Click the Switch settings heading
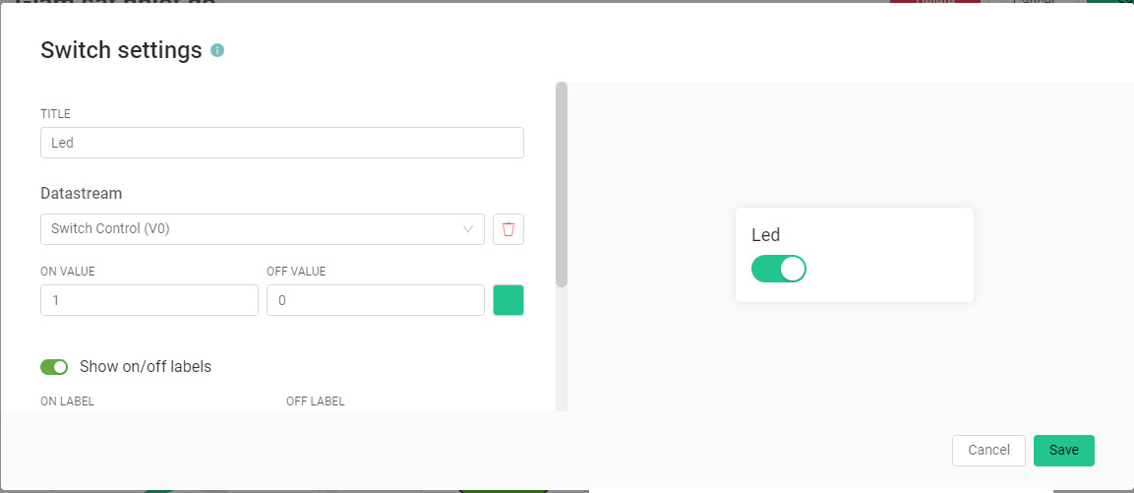The height and width of the screenshot is (493, 1134). tap(121, 50)
